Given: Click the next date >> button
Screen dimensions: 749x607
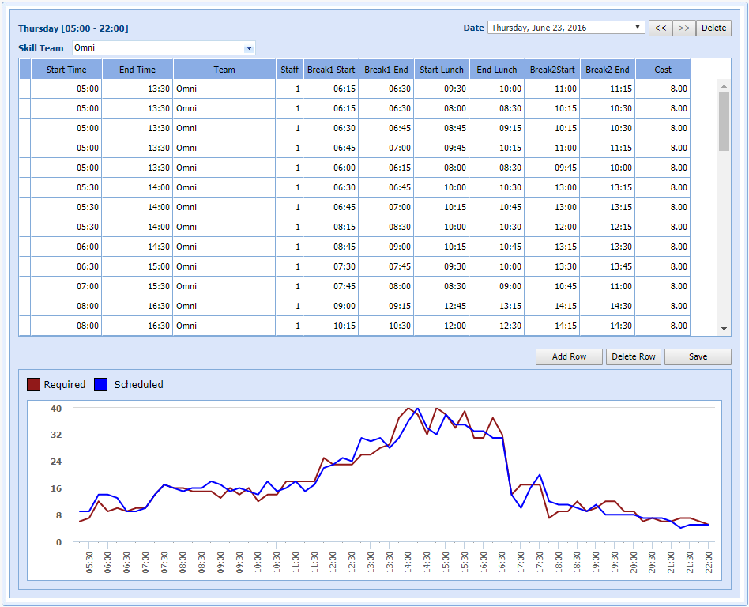Looking at the screenshot, I should click(684, 28).
